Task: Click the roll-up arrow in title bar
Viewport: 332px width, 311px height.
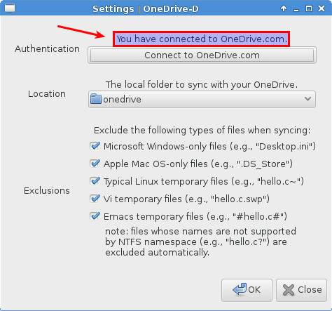Action: [x=284, y=8]
